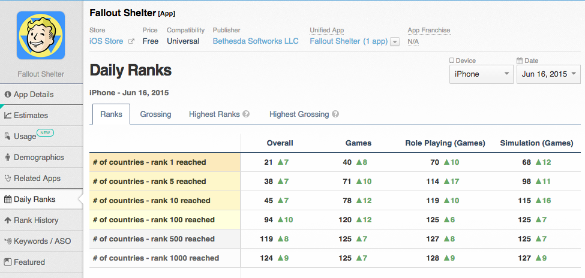Expand the Unified App dropdown arrow
The width and height of the screenshot is (585, 278).
(x=395, y=42)
